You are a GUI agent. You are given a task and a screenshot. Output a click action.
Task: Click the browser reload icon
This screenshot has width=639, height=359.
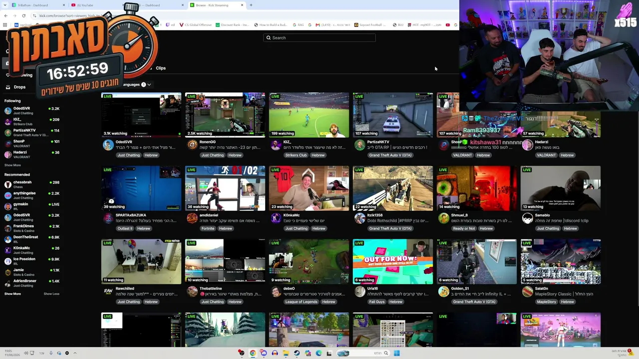[x=23, y=15]
